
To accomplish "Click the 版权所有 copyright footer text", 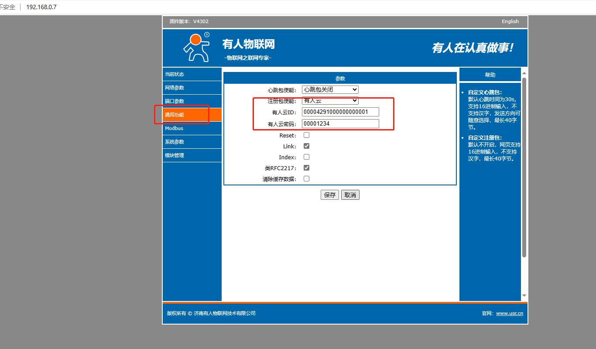I will tap(211, 313).
